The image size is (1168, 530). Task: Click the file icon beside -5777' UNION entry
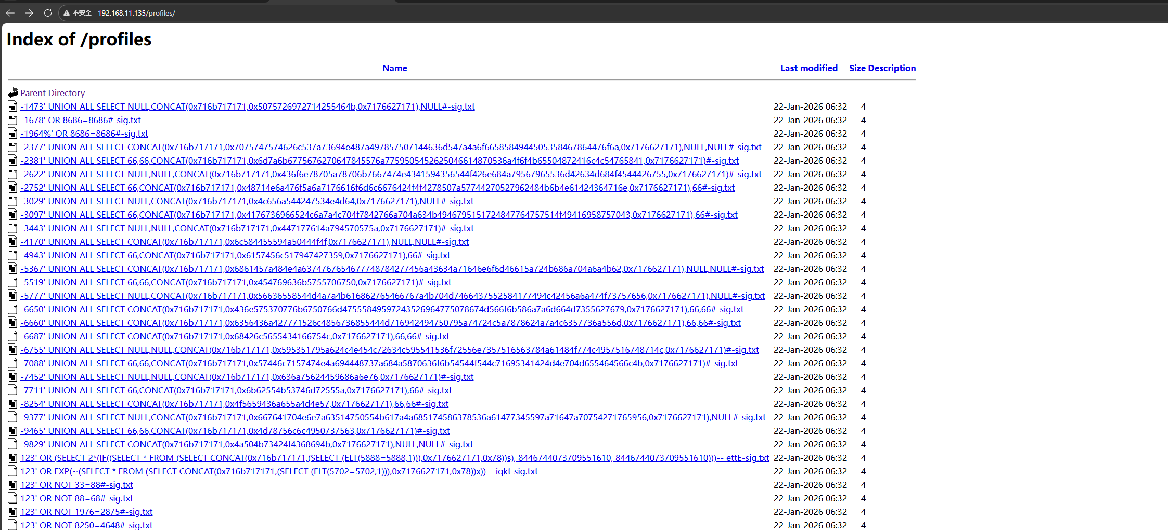[12, 296]
